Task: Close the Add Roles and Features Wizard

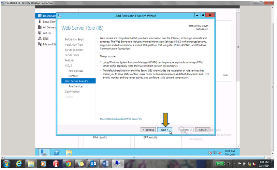Action: (x=210, y=15)
